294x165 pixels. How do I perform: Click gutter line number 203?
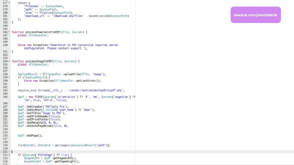tap(5, 90)
